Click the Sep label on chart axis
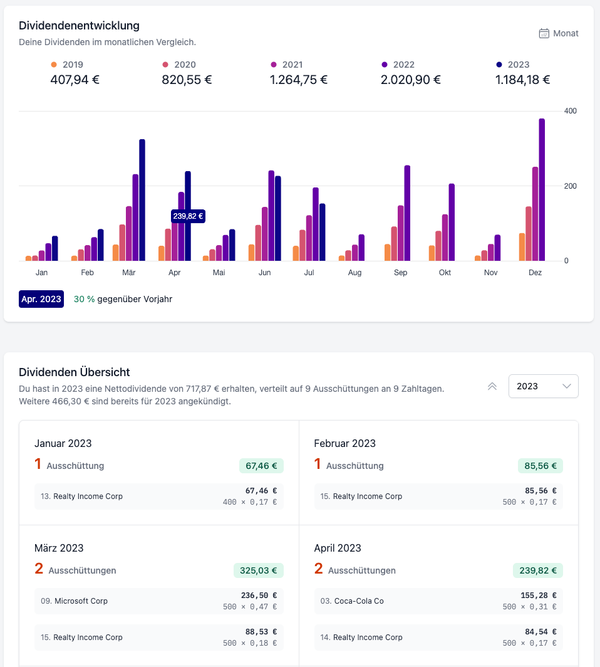Screen dimensions: 600x667 point(400,273)
